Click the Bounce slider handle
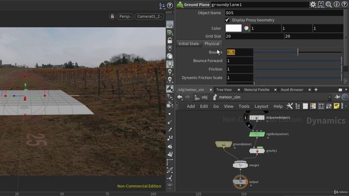Screen dimensions: 349x196 [298, 52]
